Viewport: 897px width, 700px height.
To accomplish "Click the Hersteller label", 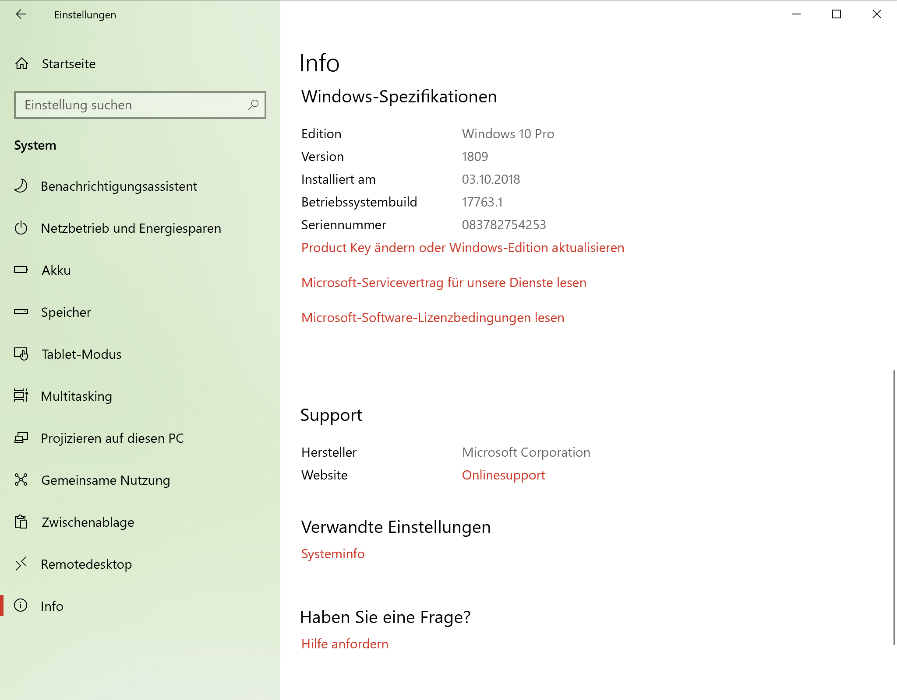I will click(x=329, y=452).
